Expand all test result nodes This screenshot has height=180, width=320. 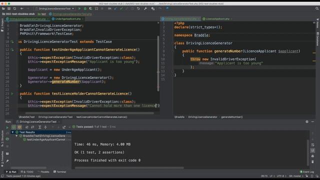40,127
